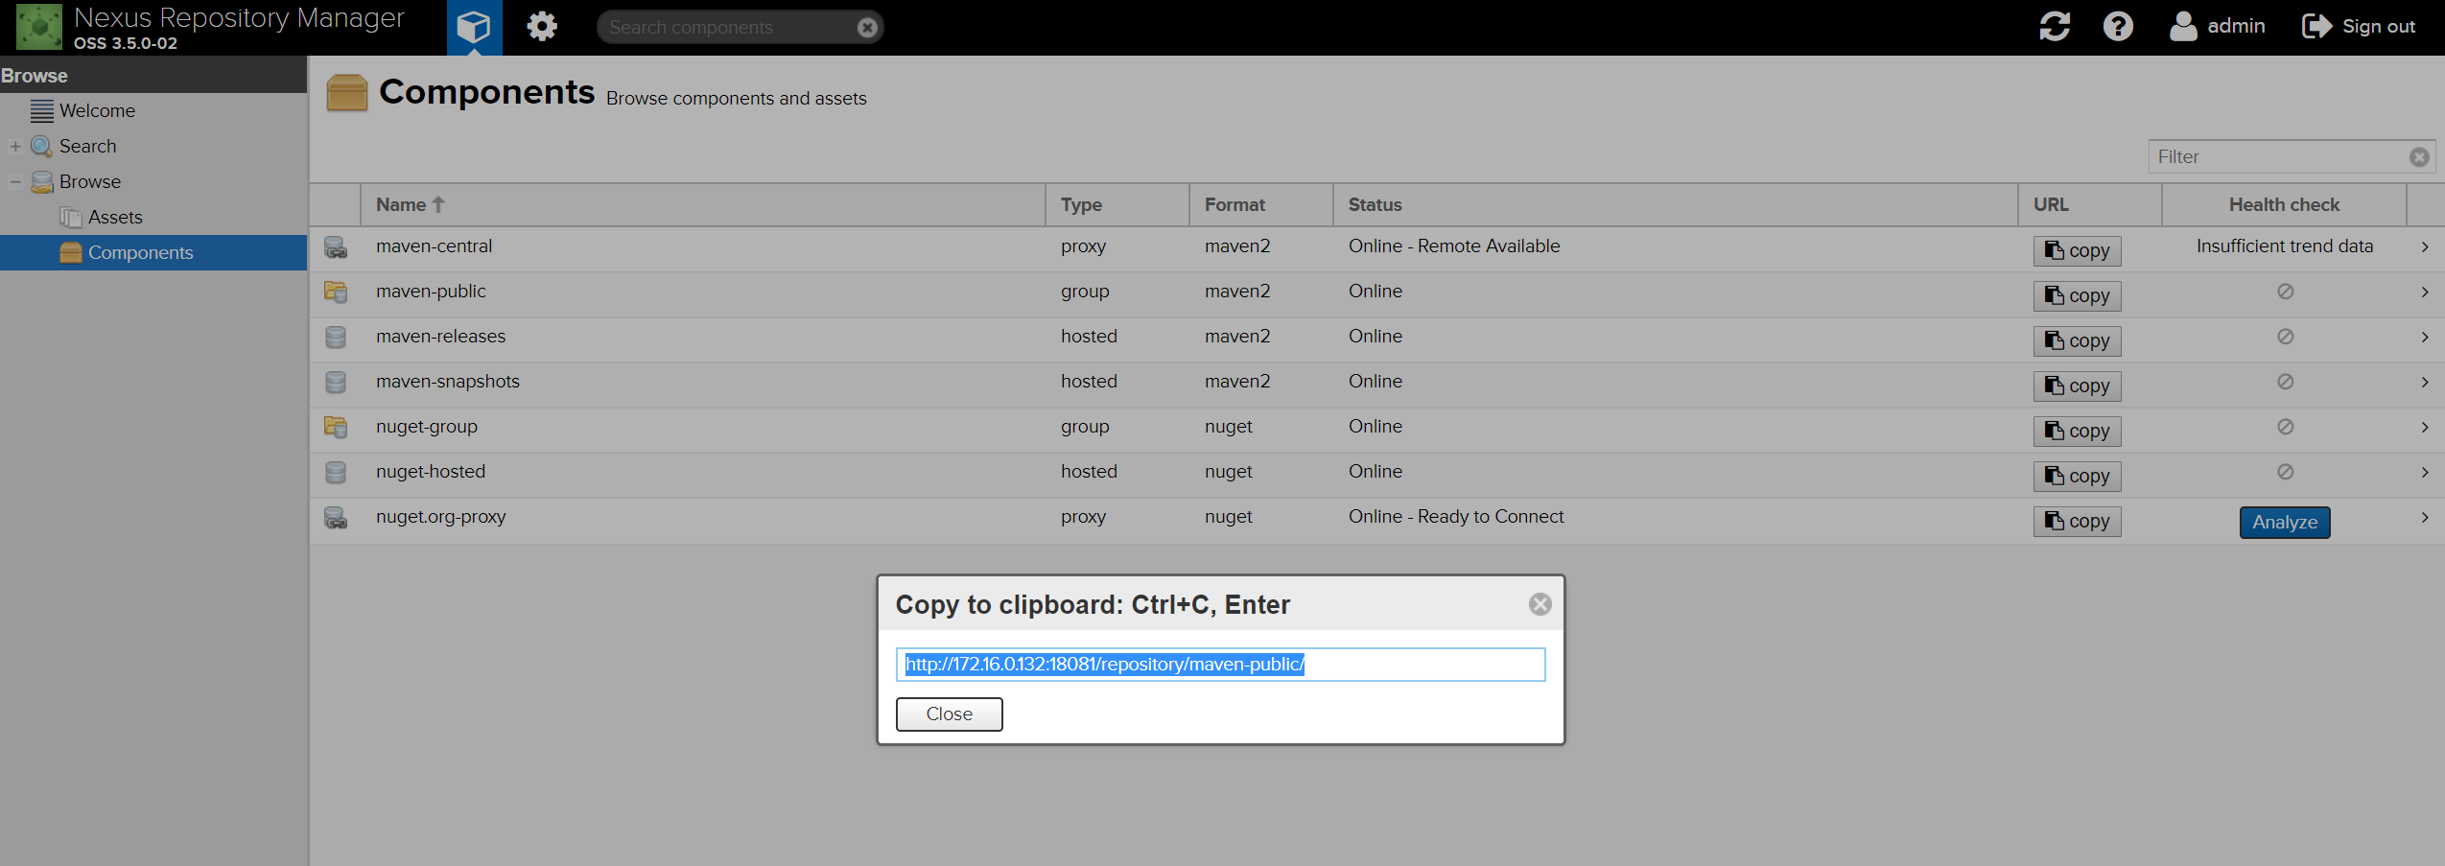Select Assets in the sidebar
2445x866 pixels.
point(114,218)
